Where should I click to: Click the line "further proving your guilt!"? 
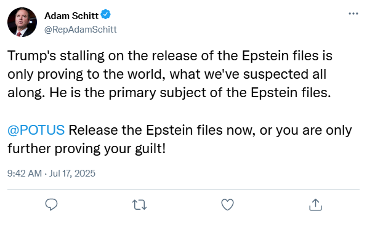[87, 149]
